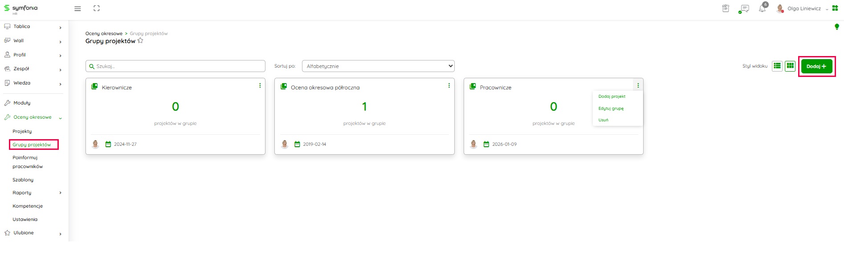
Task: Select Edytuj grupę from context menu
Action: [x=611, y=108]
